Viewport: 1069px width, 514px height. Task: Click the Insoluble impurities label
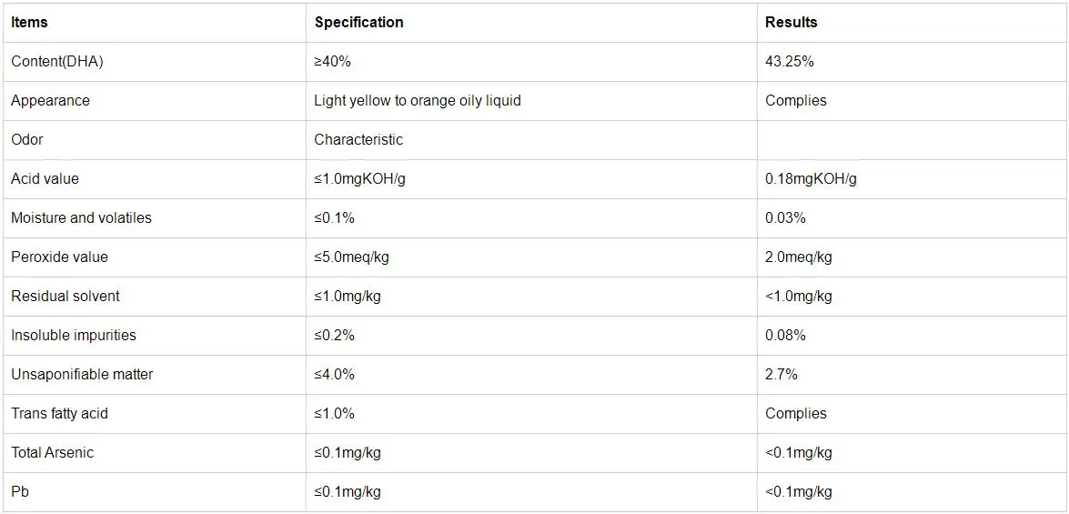(x=73, y=335)
